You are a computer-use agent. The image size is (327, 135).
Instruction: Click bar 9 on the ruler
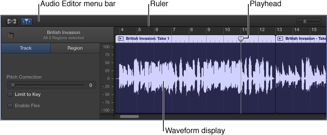pos(209,30)
